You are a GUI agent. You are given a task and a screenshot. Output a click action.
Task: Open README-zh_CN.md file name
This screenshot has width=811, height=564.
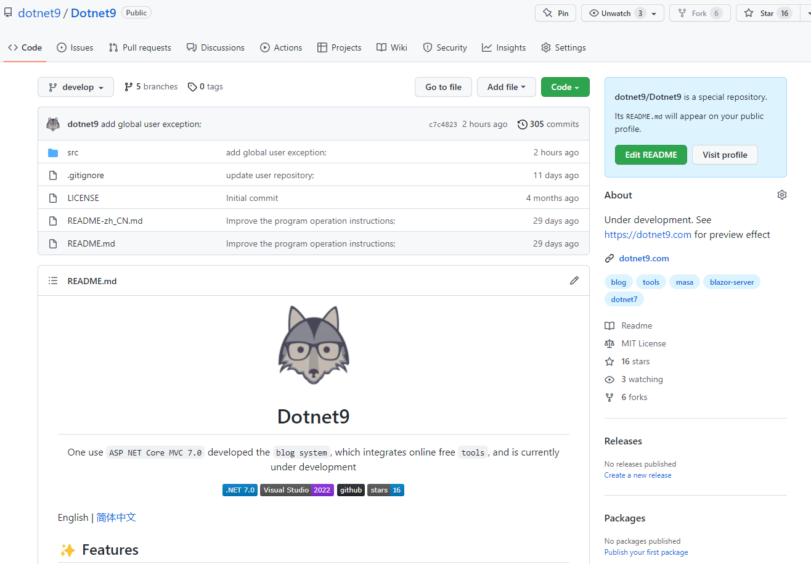click(105, 221)
